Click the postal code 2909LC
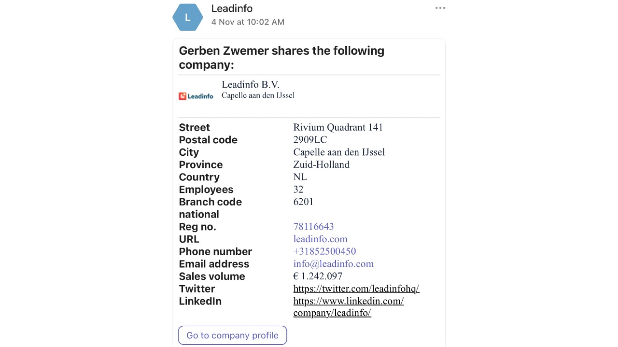The height and width of the screenshot is (347, 618). click(x=310, y=140)
